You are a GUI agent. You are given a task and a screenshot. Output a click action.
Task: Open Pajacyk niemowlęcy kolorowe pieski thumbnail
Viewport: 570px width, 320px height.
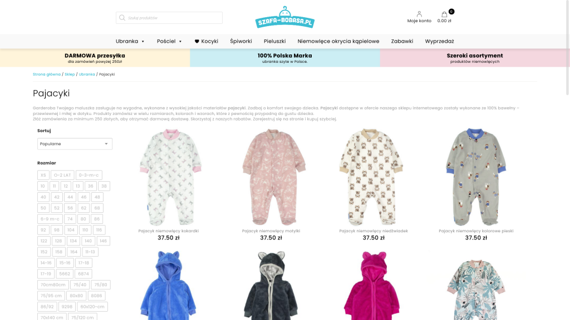[476, 177]
